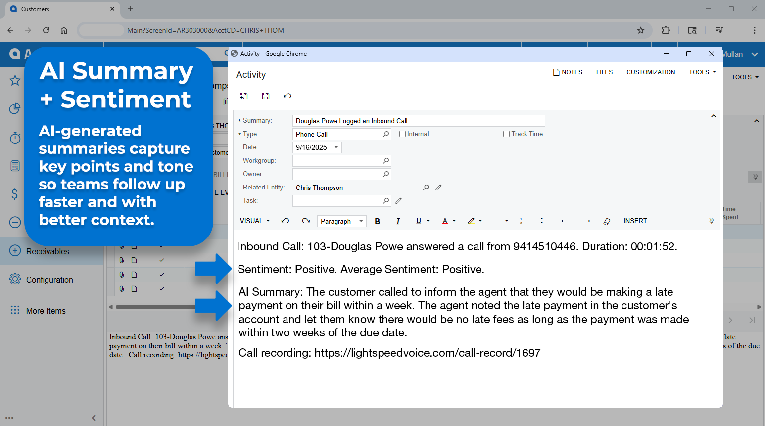The width and height of the screenshot is (765, 426).
Task: Open lookup for the Owner field
Action: (x=386, y=174)
